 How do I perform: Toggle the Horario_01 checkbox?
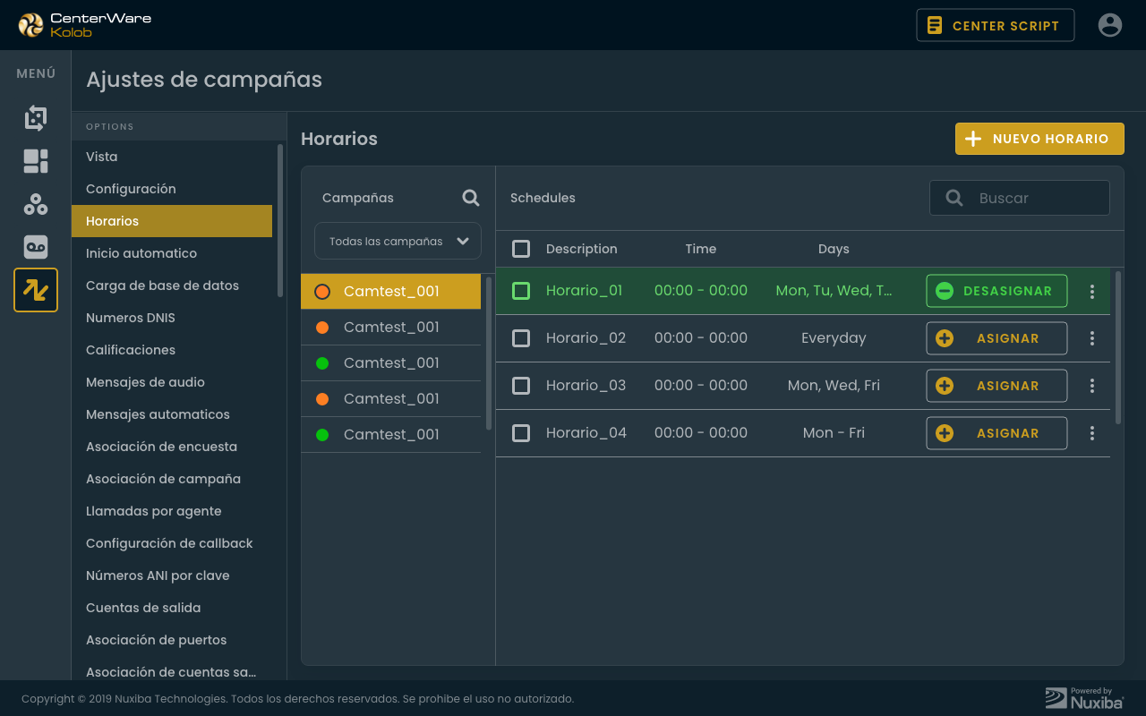[x=521, y=291]
